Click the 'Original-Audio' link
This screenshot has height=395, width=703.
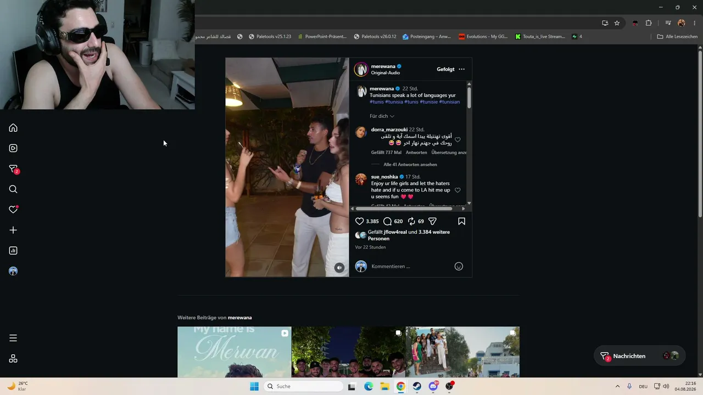click(x=386, y=73)
